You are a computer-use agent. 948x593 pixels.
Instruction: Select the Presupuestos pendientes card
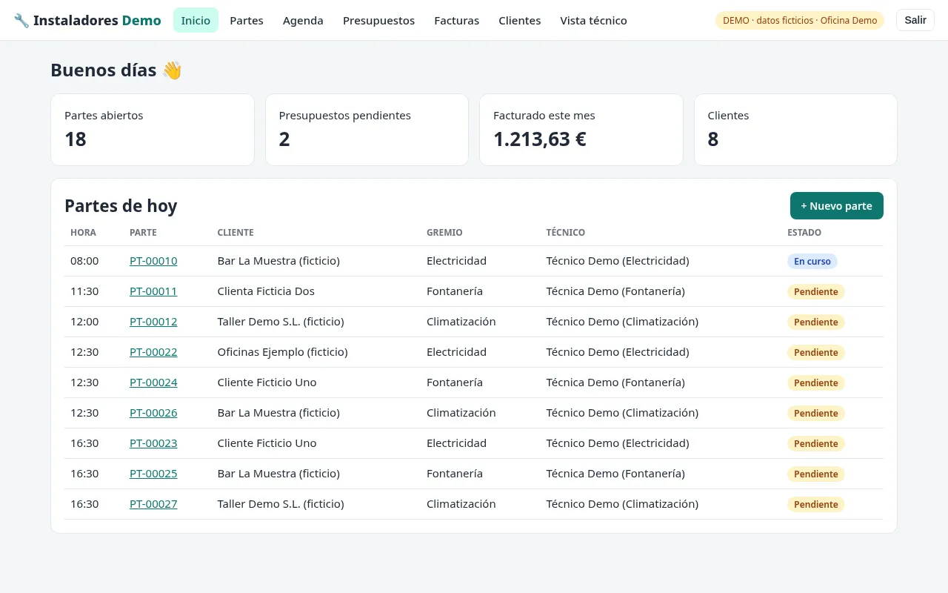(x=367, y=130)
